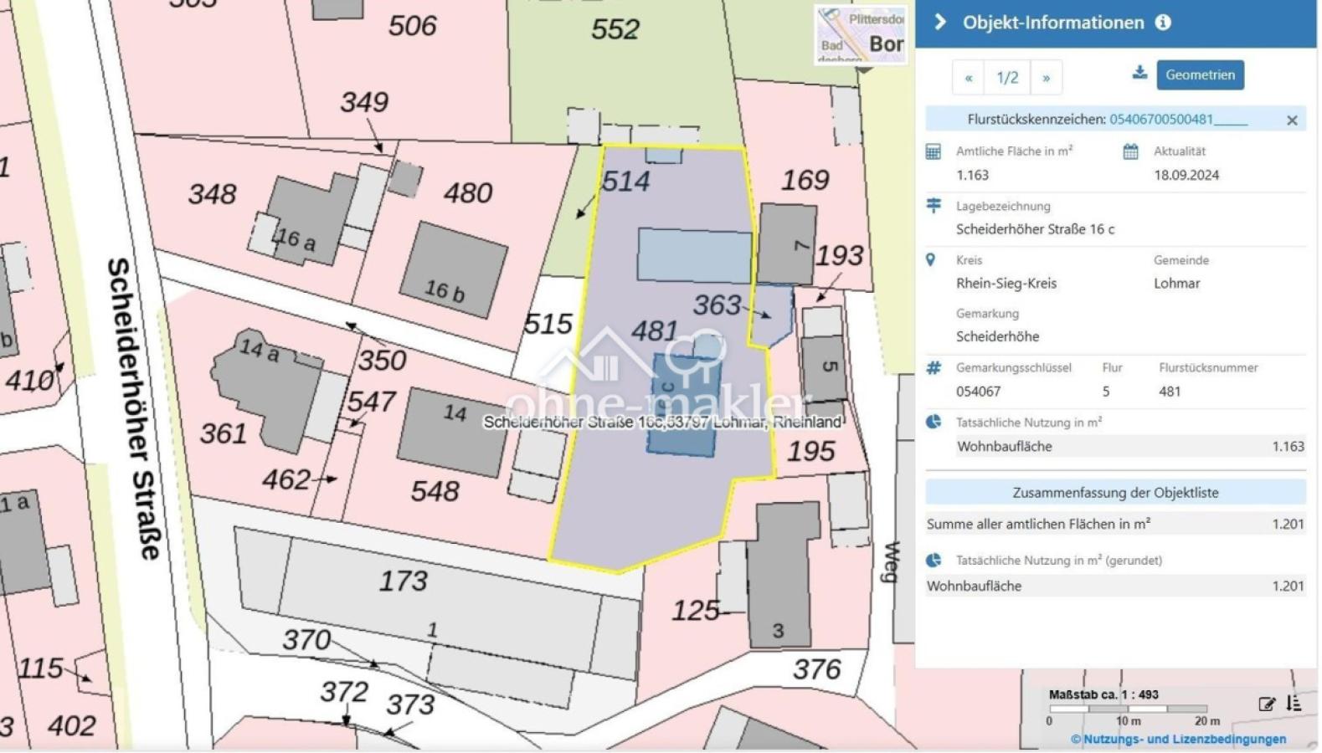Click the pie chart icon beside Tatsächliche Nutzung (gerundet)
Viewport: 1322px width, 753px height.
click(934, 560)
